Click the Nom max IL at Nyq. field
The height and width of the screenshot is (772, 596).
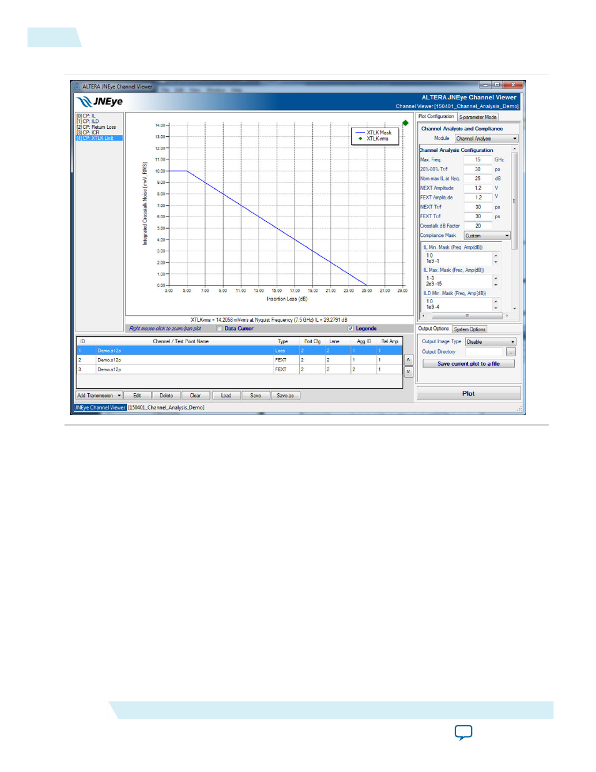click(478, 179)
